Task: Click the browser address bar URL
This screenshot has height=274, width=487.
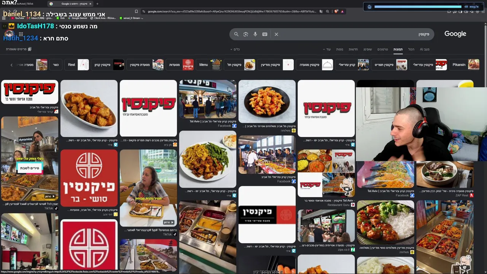Action: (x=232, y=11)
